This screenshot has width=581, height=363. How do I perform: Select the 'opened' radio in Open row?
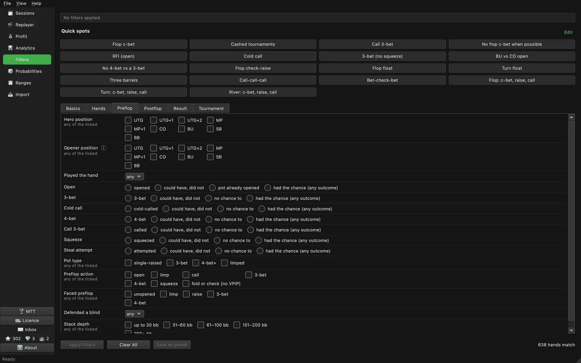pyautogui.click(x=128, y=188)
